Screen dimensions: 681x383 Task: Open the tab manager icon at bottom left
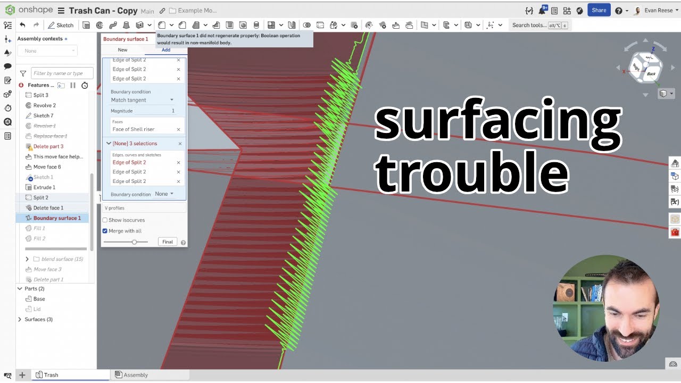point(7,376)
